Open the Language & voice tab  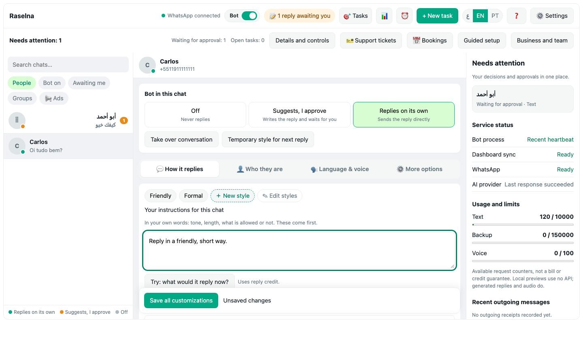[340, 169]
